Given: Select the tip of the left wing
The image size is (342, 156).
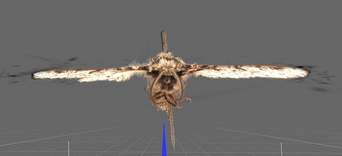Looking at the screenshot, I should tap(34, 75).
